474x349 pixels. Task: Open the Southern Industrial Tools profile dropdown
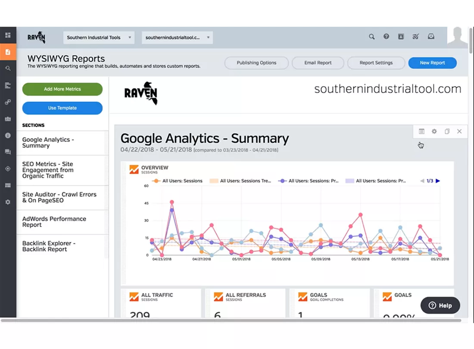pos(99,37)
